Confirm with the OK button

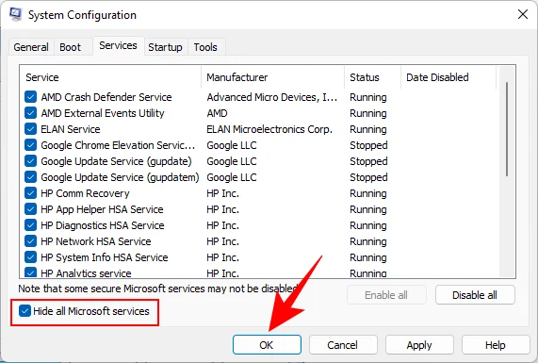[267, 345]
